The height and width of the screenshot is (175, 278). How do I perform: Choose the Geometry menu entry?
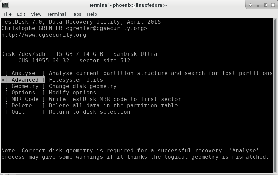(x=25, y=86)
